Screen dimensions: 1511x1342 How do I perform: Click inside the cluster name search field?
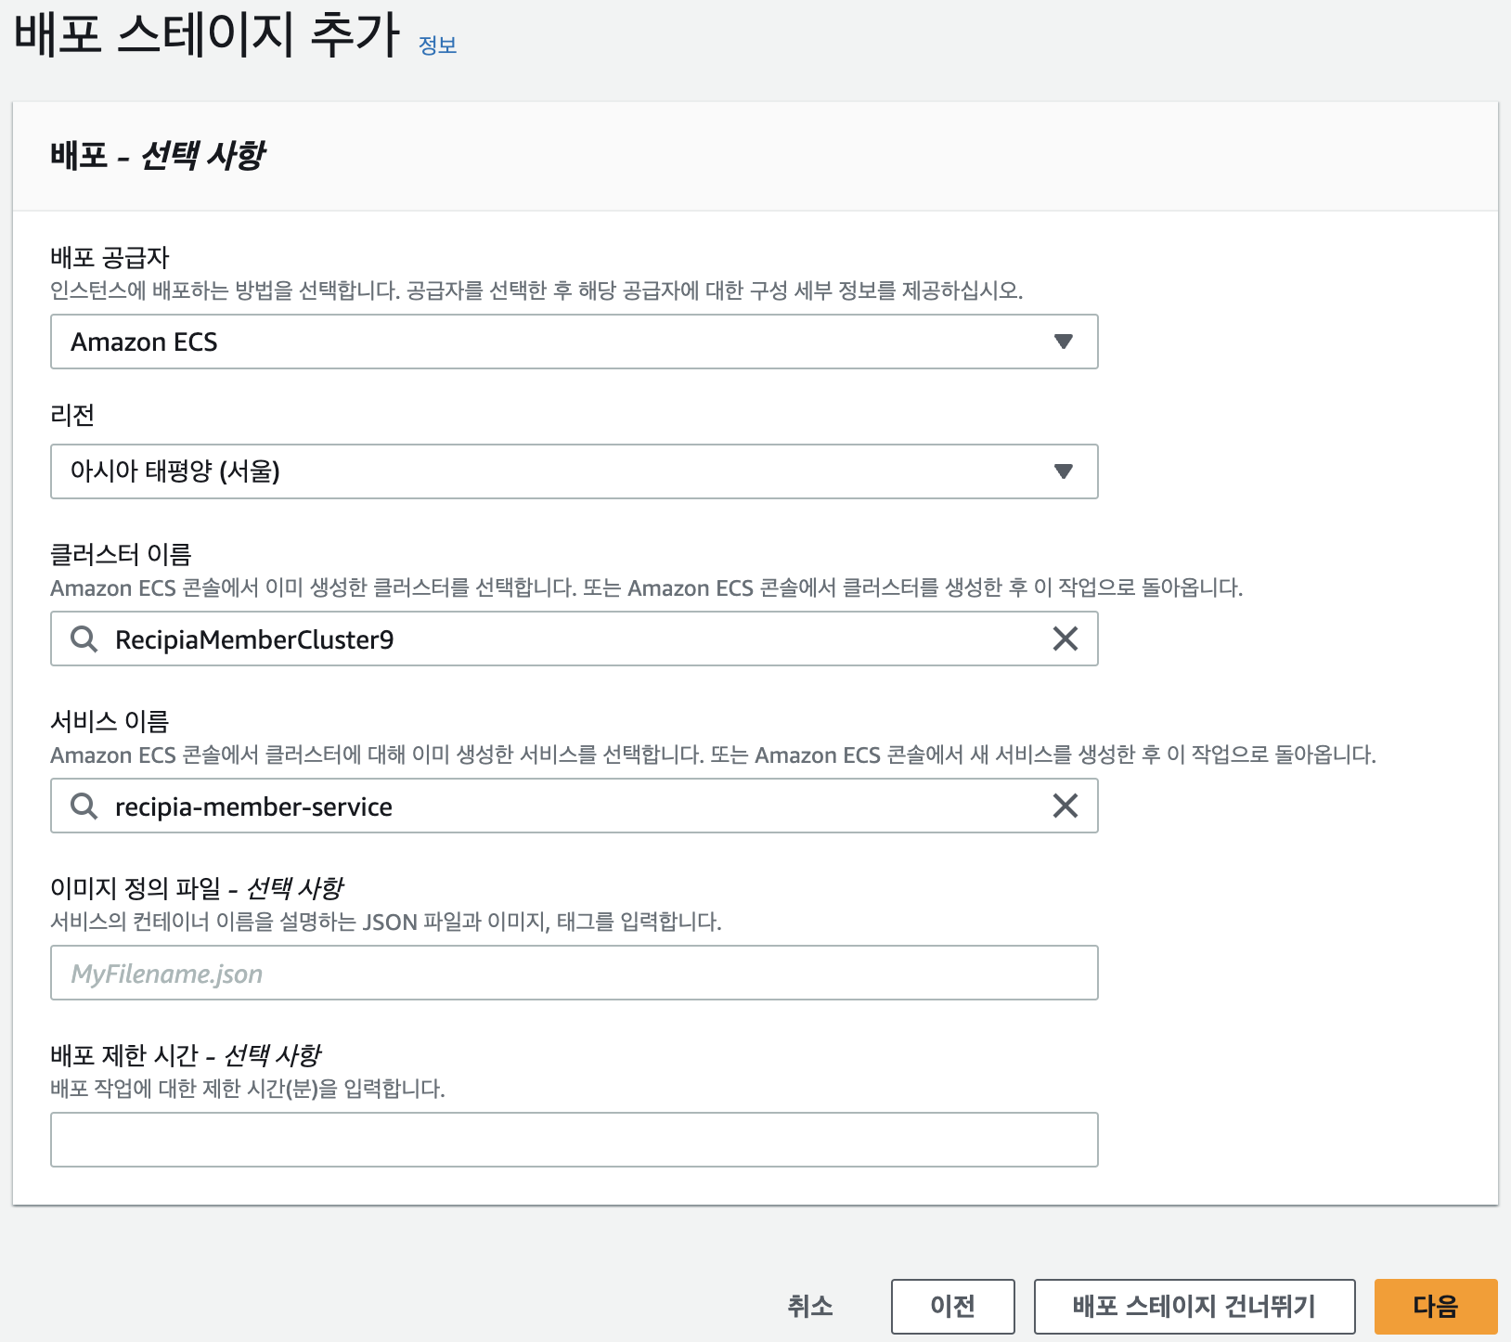464,639
